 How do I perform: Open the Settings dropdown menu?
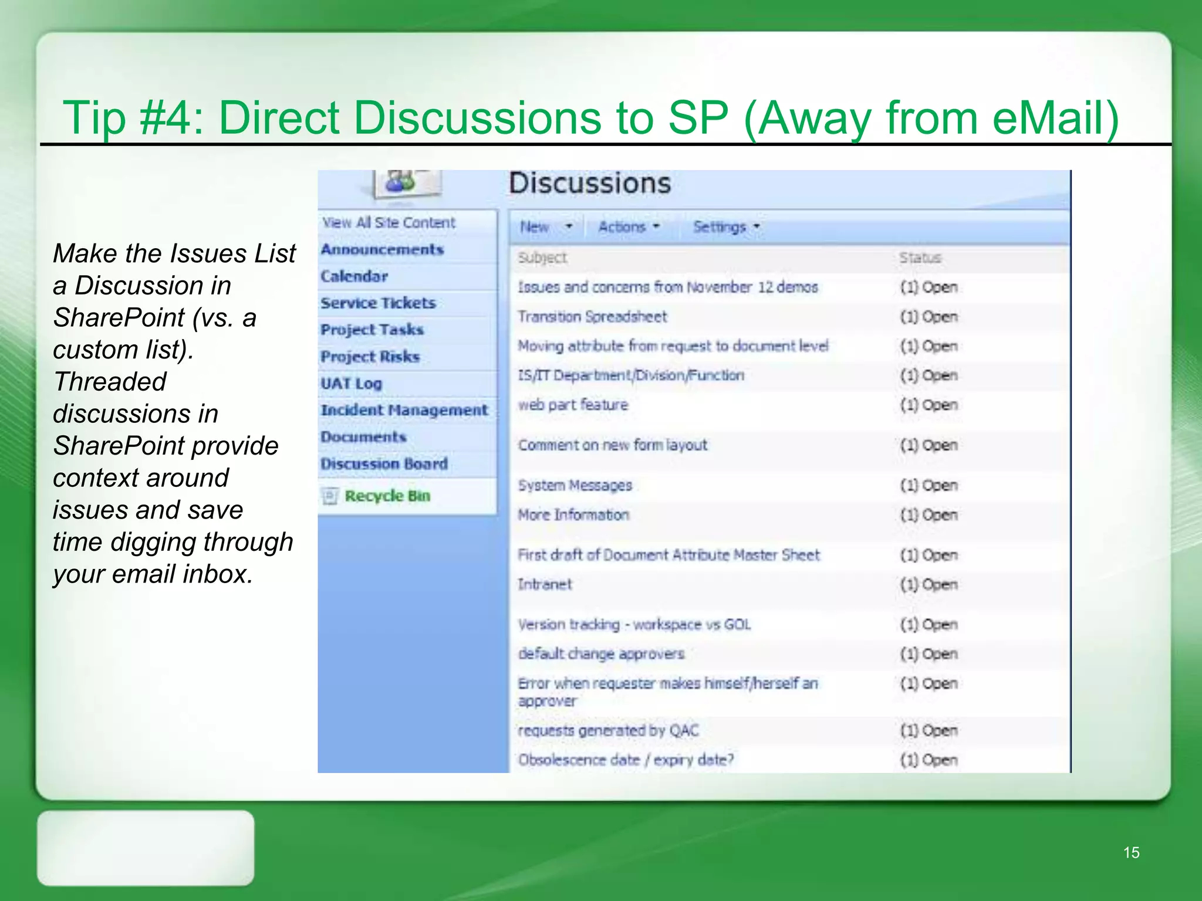click(x=726, y=226)
